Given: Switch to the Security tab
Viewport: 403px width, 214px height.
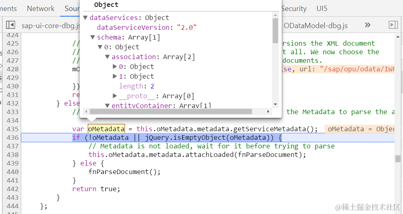Looking at the screenshot, I should click(x=294, y=9).
